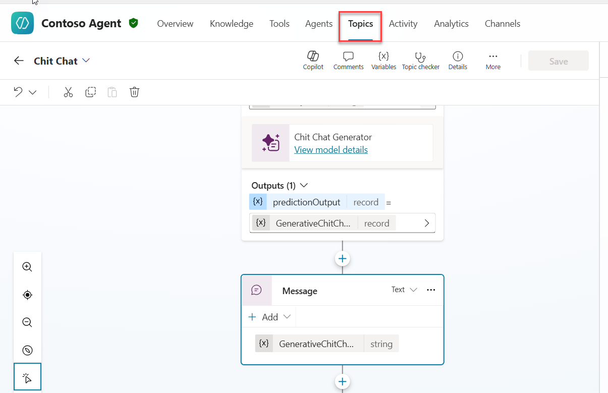Open the Variables panel
This screenshot has width=608, height=393.
[383, 61]
